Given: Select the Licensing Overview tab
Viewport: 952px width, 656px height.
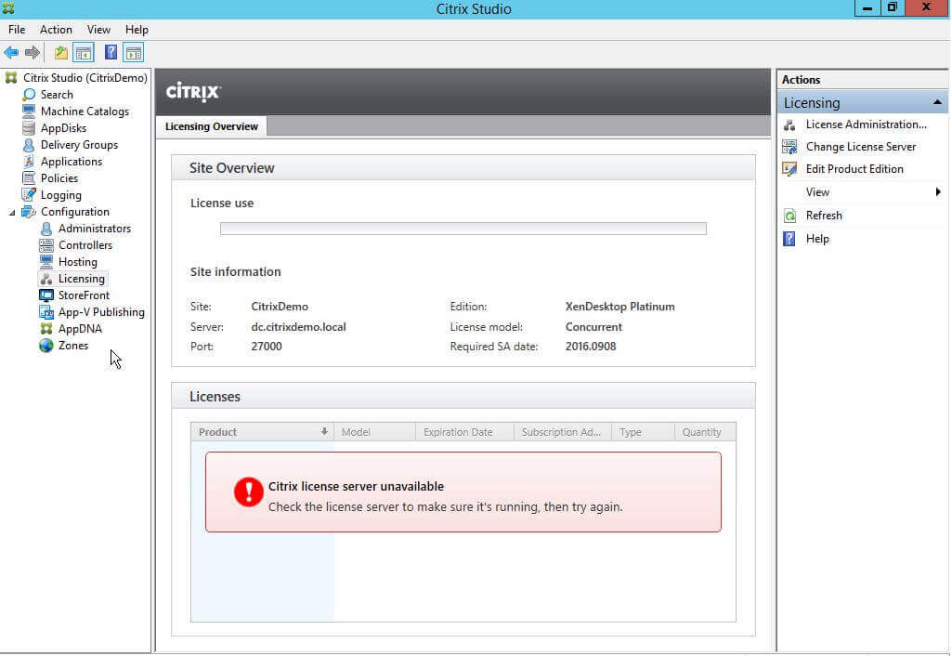Looking at the screenshot, I should coord(211,126).
